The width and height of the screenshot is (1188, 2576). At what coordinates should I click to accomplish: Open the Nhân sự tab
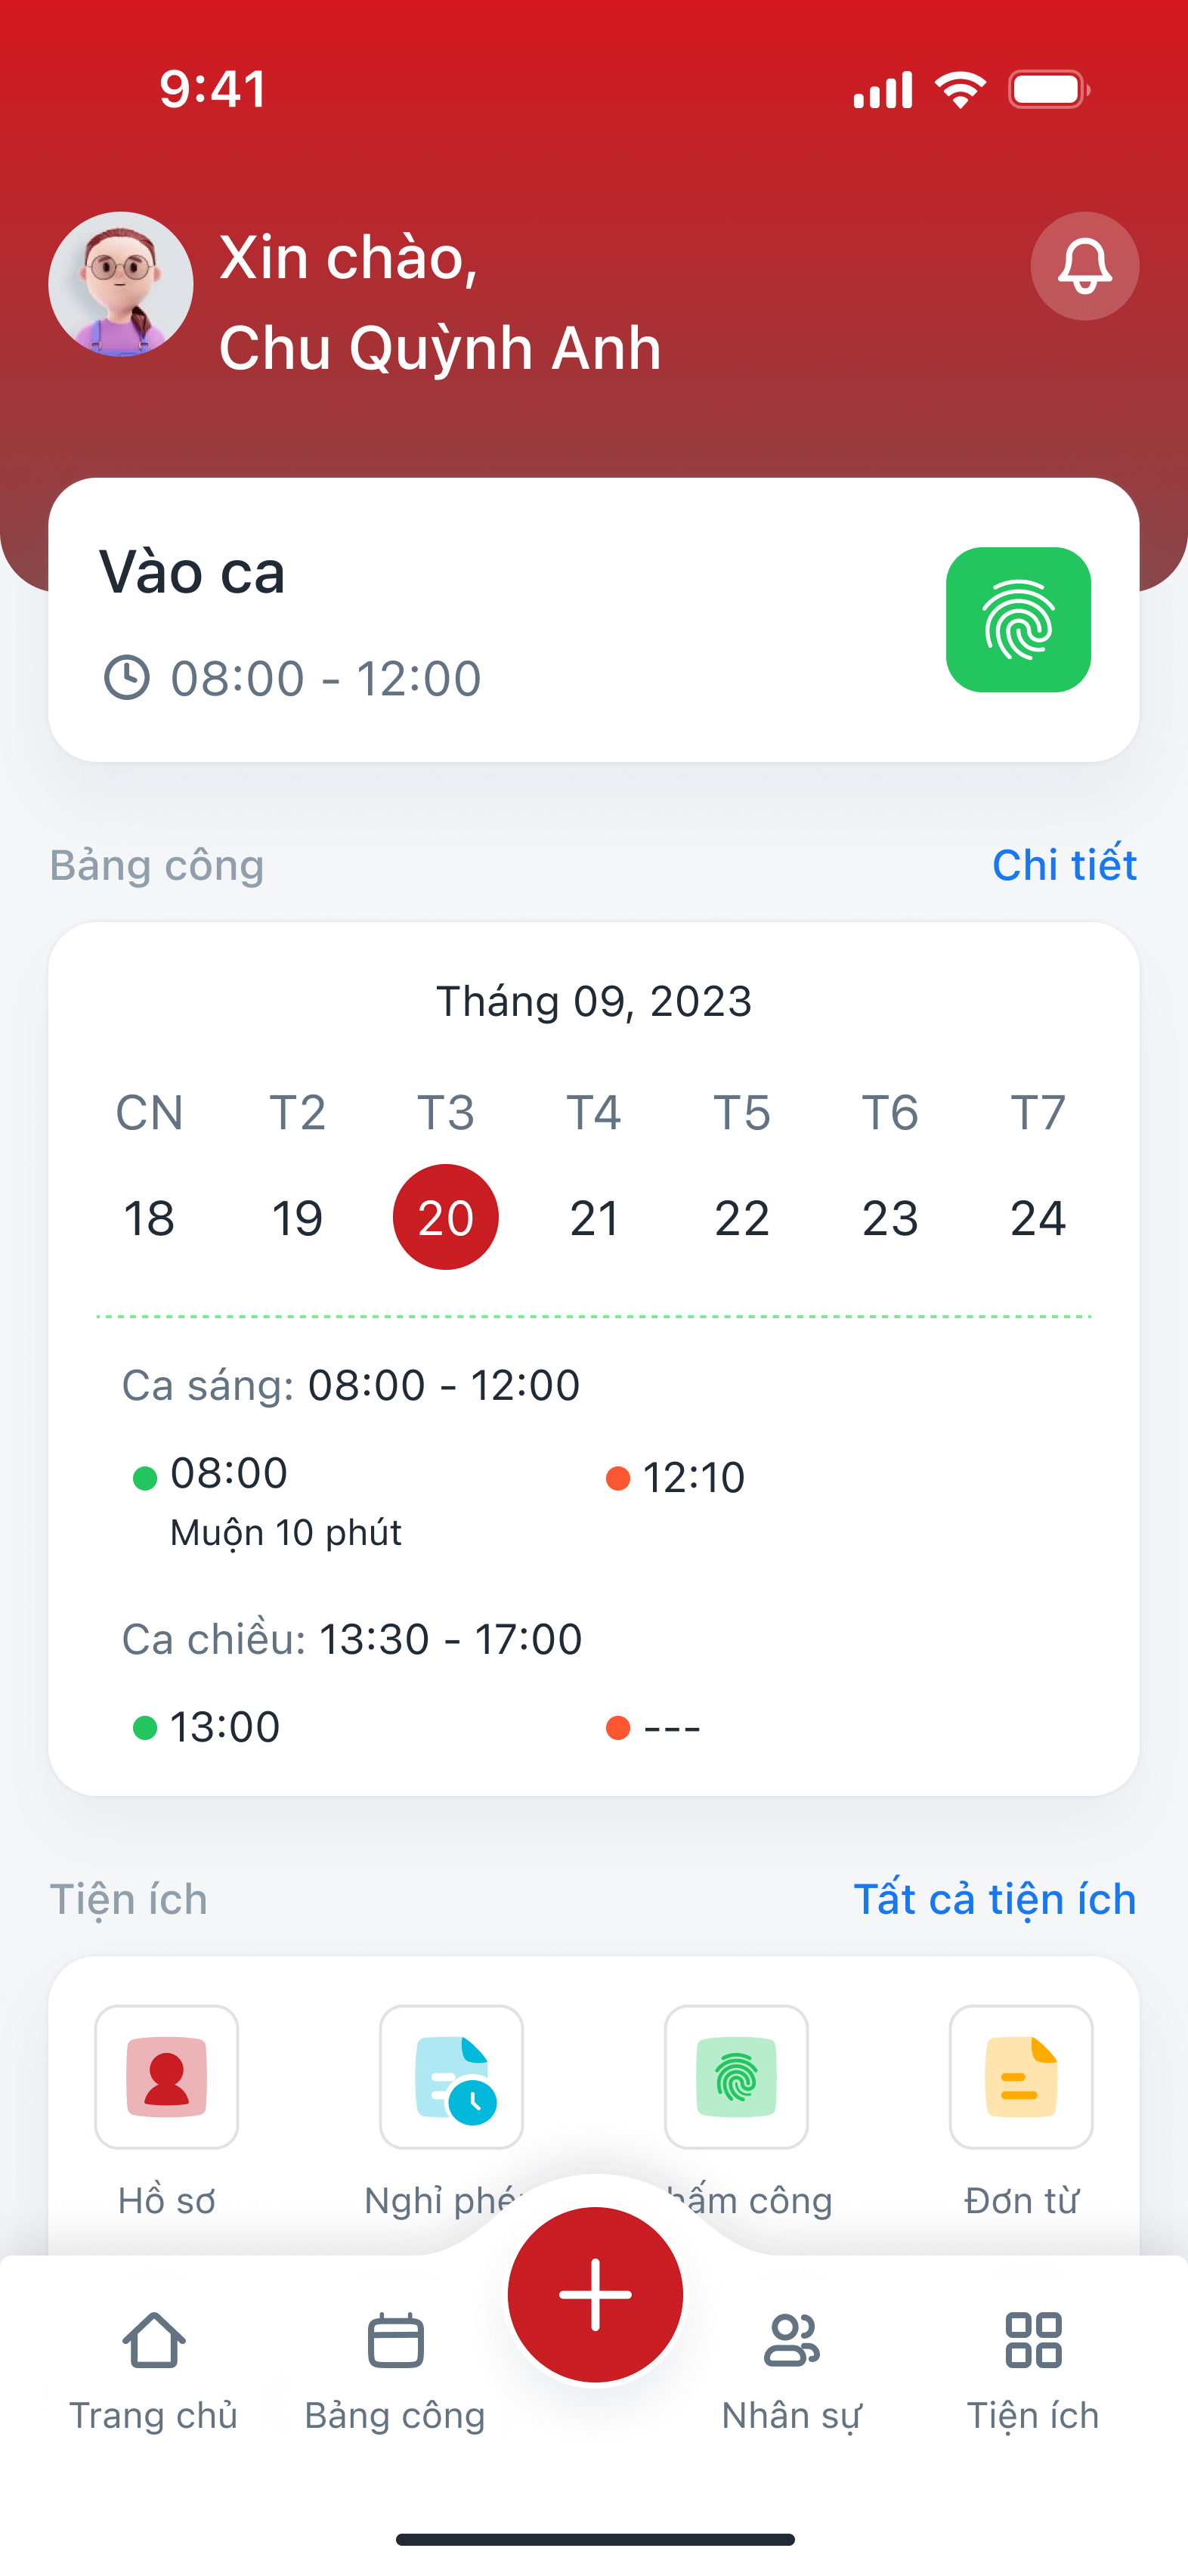[x=791, y=2370]
